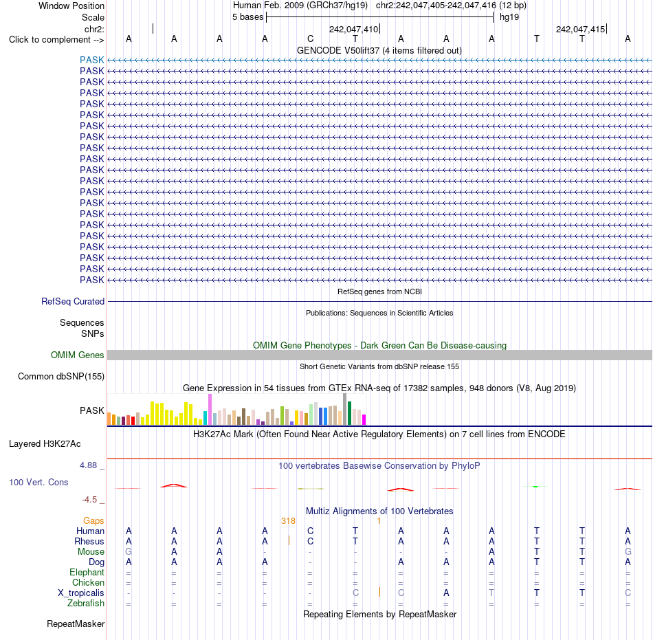Open the GENCODE V50lift37 track title

[x=379, y=50]
